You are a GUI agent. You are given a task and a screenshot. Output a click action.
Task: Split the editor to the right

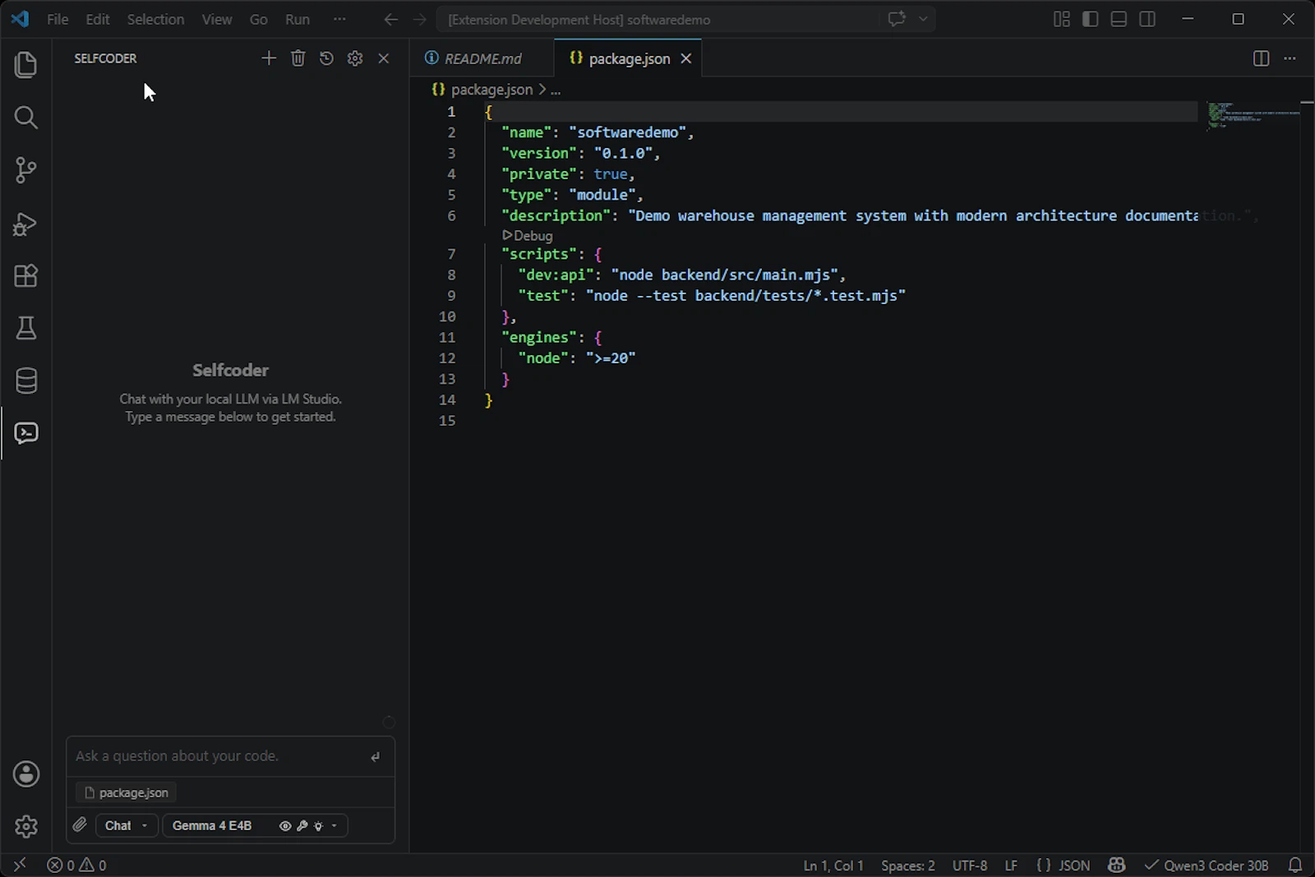click(x=1261, y=58)
